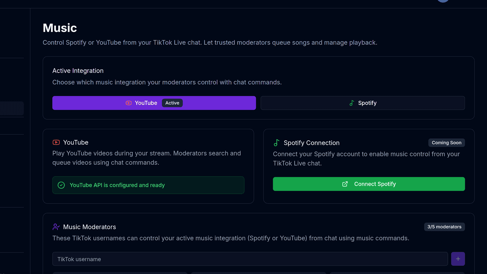Click the green music note beside Spotify Connection
Viewport: 487px width, 274px height.
276,143
